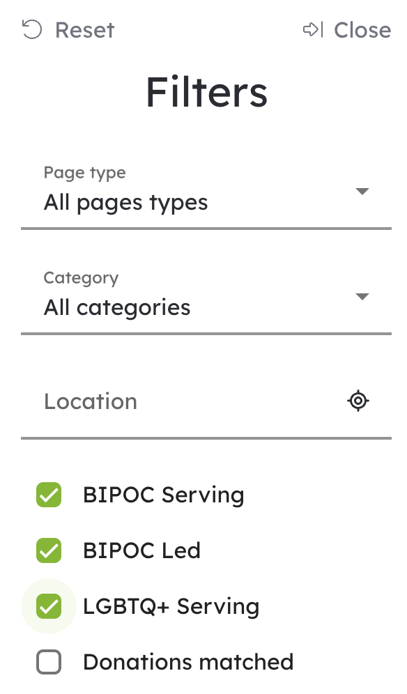Viewport: 407px width, 694px height.
Task: Click the 'Category' field label
Action: tap(81, 278)
